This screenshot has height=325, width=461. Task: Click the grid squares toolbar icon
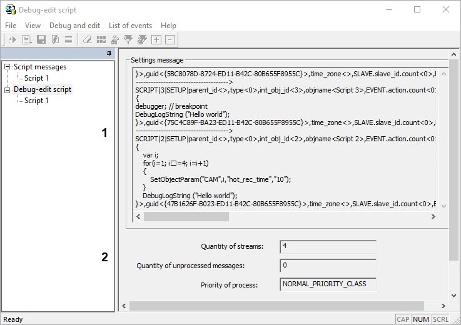[101, 39]
